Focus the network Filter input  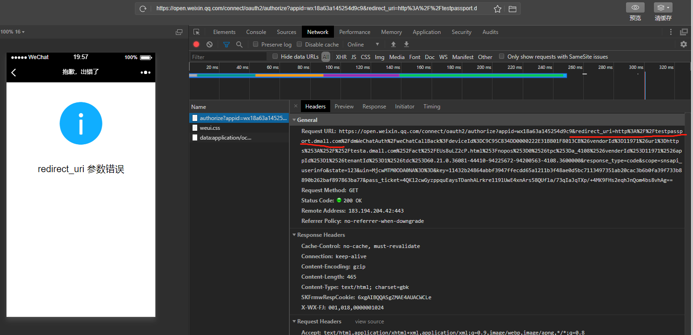tap(228, 57)
